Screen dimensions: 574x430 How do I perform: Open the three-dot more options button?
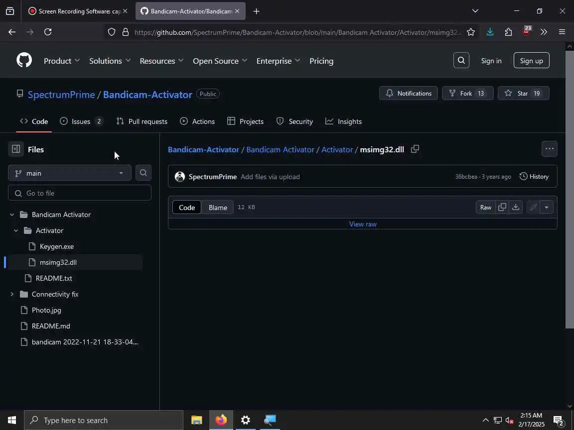click(550, 149)
